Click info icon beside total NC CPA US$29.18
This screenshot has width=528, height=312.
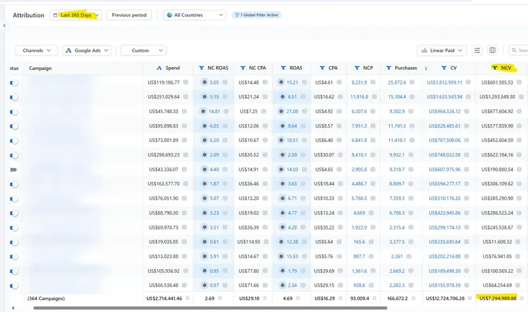(x=265, y=298)
